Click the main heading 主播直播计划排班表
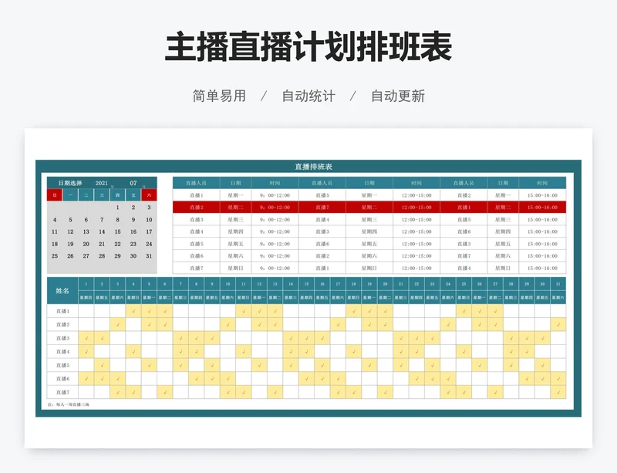 [x=308, y=47]
